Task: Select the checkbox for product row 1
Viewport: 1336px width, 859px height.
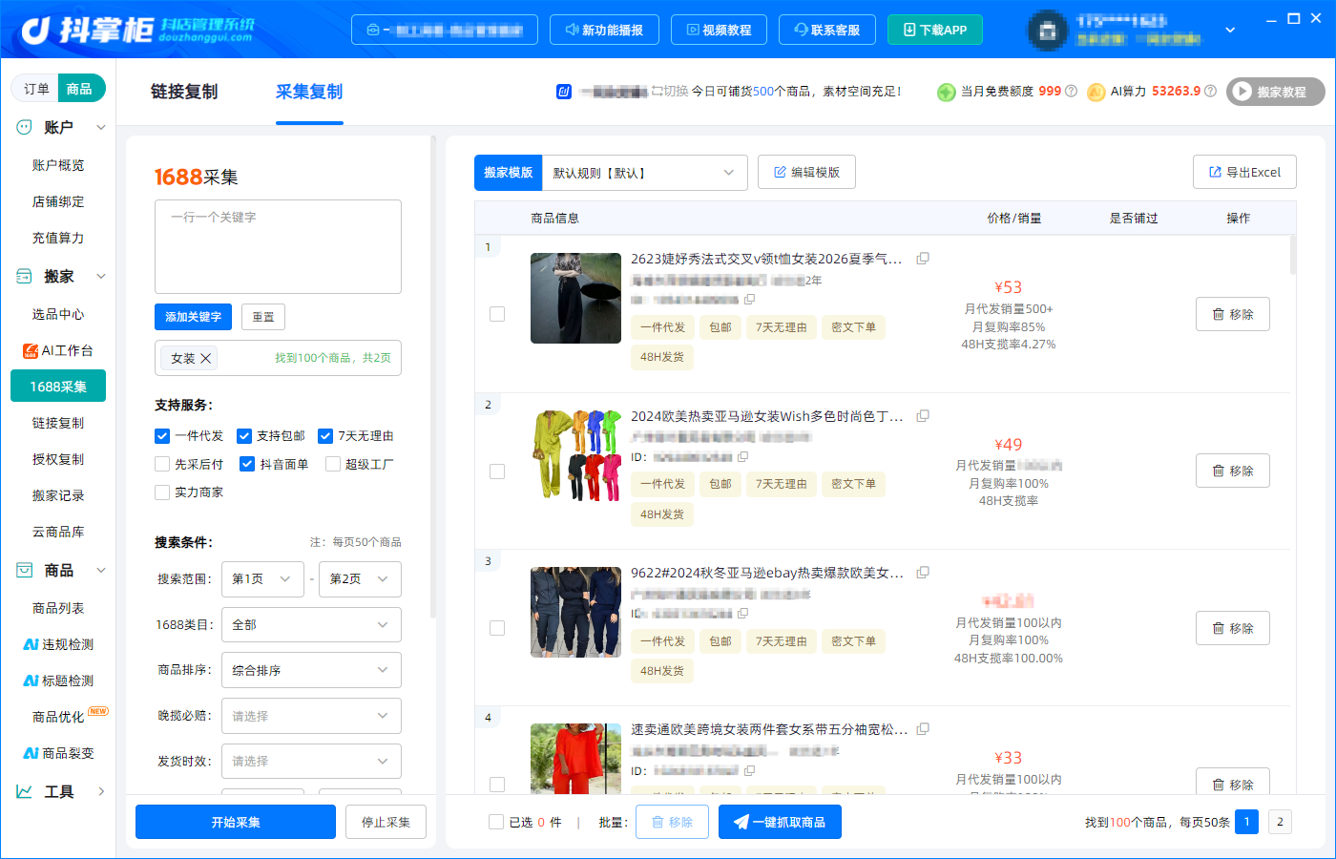Action: click(497, 314)
